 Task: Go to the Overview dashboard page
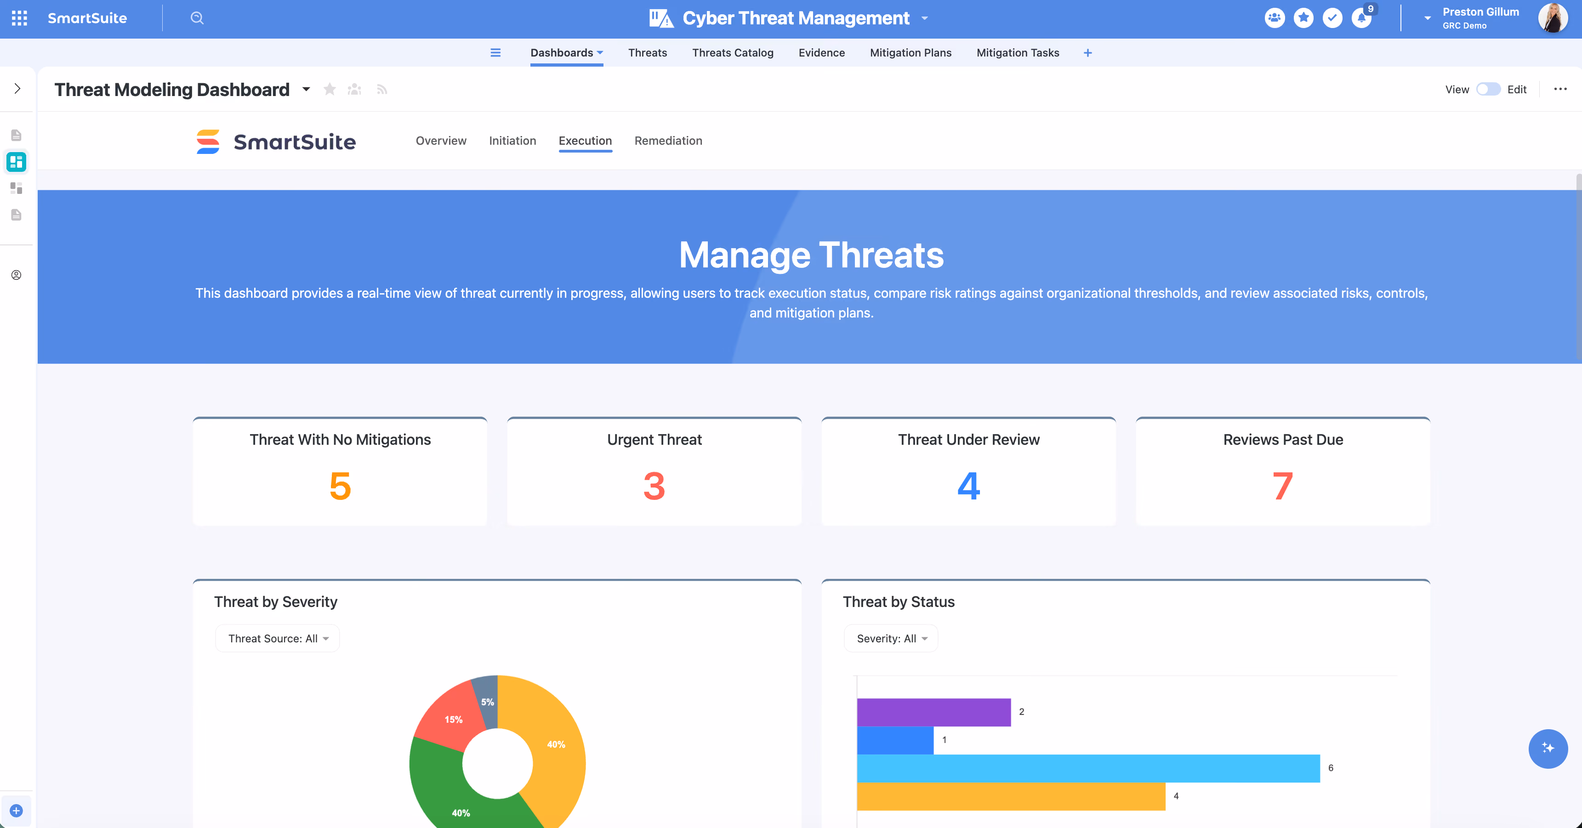coord(441,141)
